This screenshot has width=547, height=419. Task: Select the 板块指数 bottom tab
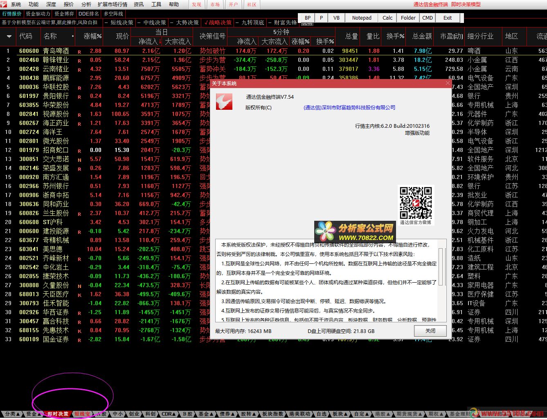pyautogui.click(x=272, y=414)
